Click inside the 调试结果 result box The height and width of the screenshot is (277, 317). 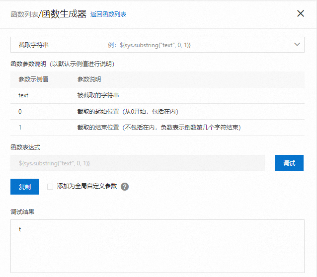click(x=158, y=246)
